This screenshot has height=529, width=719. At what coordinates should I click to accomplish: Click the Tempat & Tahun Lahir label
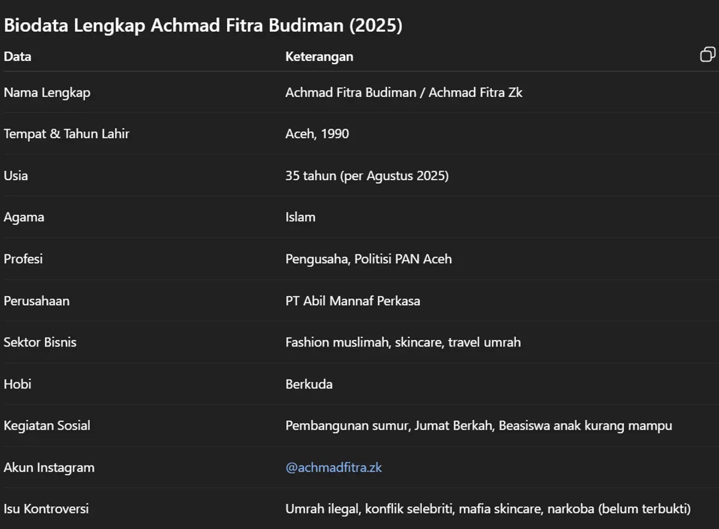coord(67,134)
